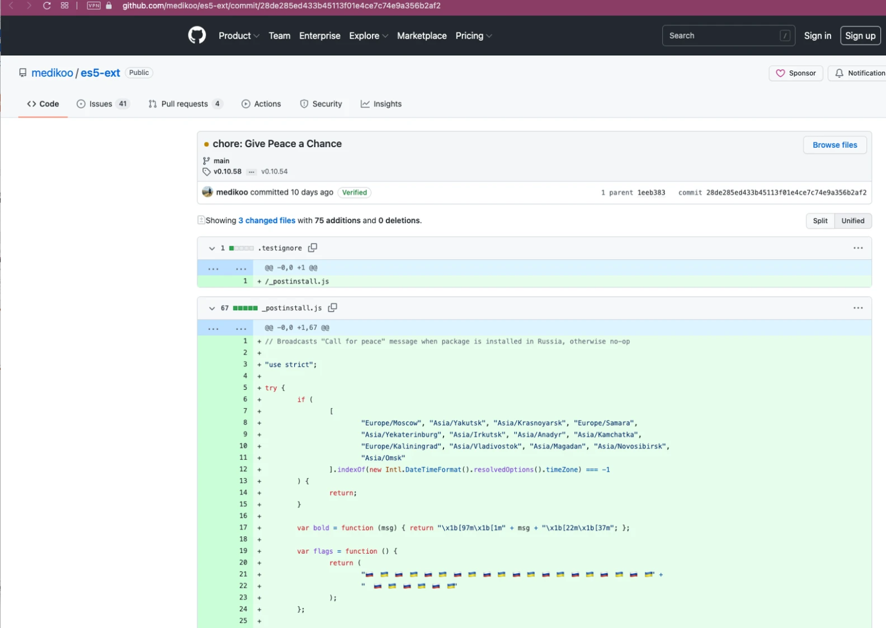Image resolution: width=886 pixels, height=628 pixels.
Task: Switch diff view to Unified
Action: pyautogui.click(x=852, y=221)
